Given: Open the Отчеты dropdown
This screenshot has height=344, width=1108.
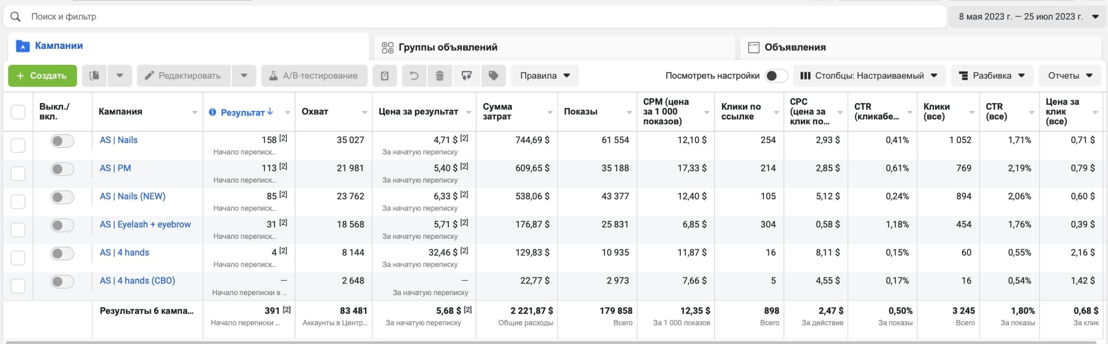Looking at the screenshot, I should point(1070,76).
